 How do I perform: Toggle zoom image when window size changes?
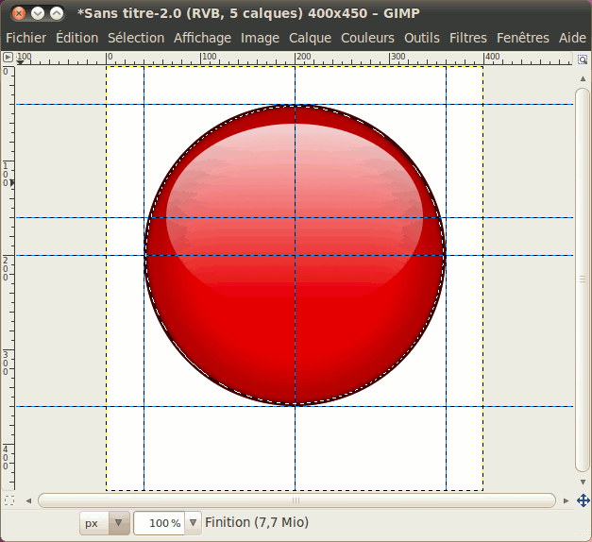tap(584, 59)
